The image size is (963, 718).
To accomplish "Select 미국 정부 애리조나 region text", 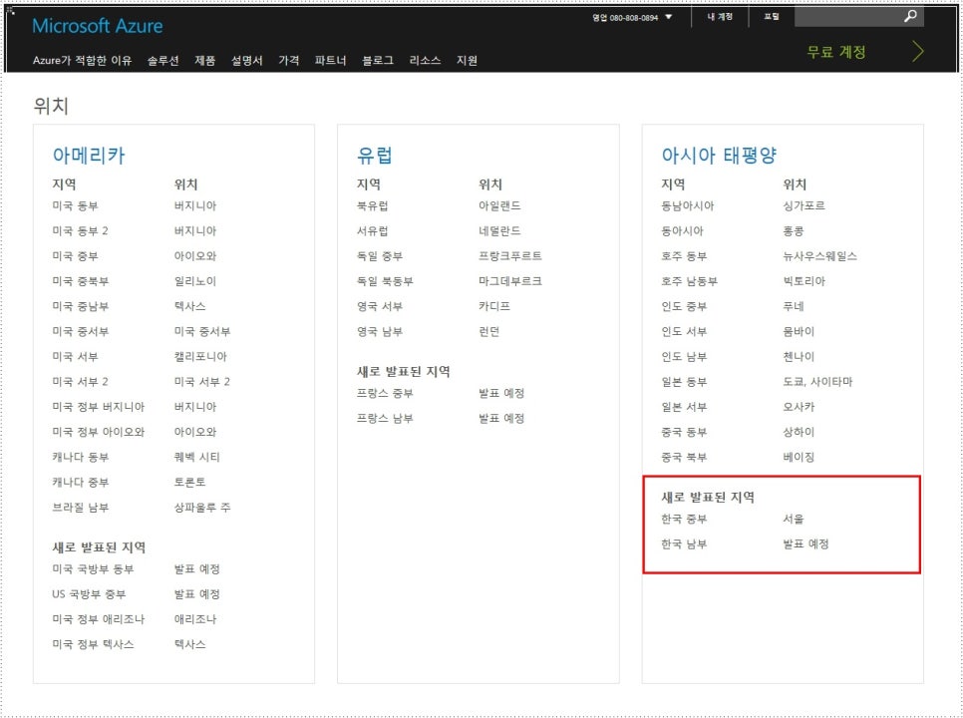I will click(x=99, y=619).
